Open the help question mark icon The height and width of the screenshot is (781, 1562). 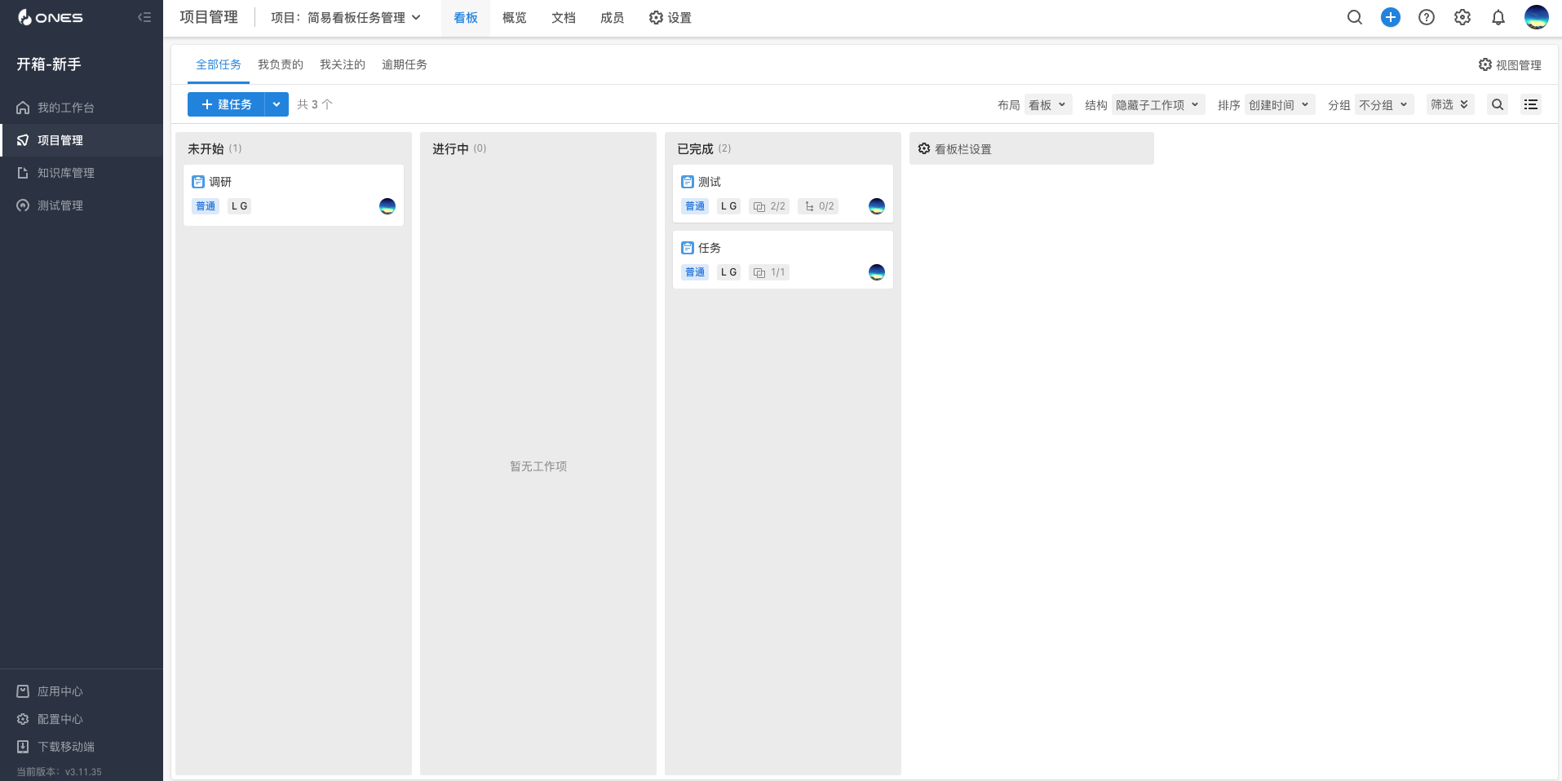1427,17
